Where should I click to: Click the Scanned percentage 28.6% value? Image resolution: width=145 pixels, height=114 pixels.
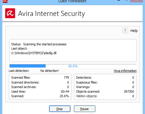tap(64, 96)
